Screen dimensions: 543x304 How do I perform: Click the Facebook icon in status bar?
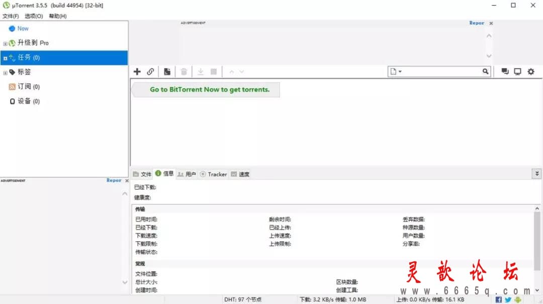click(499, 299)
